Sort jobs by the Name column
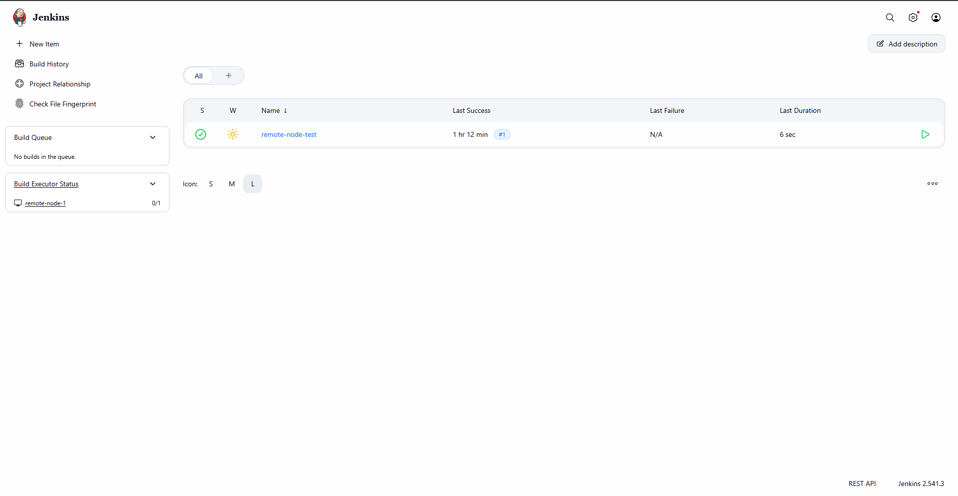Screen dimensions: 958x496 pyautogui.click(x=274, y=110)
